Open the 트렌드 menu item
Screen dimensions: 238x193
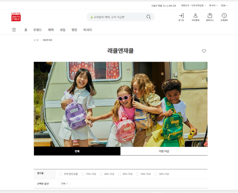coord(37,30)
